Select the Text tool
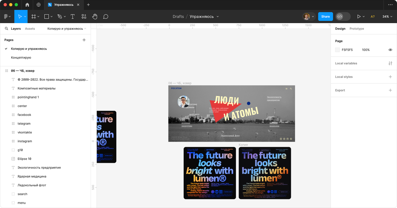This screenshot has width=397, height=208. 72,17
